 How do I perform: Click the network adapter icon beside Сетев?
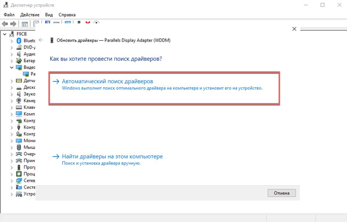pos(19,181)
